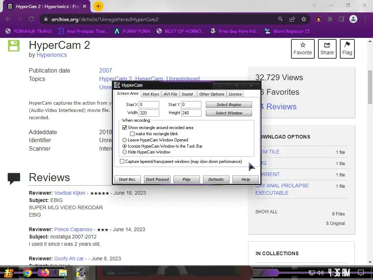The image size is (373, 280).
Task: Click the colored avatar extension icon in toolbar
Action: pos(318,19)
